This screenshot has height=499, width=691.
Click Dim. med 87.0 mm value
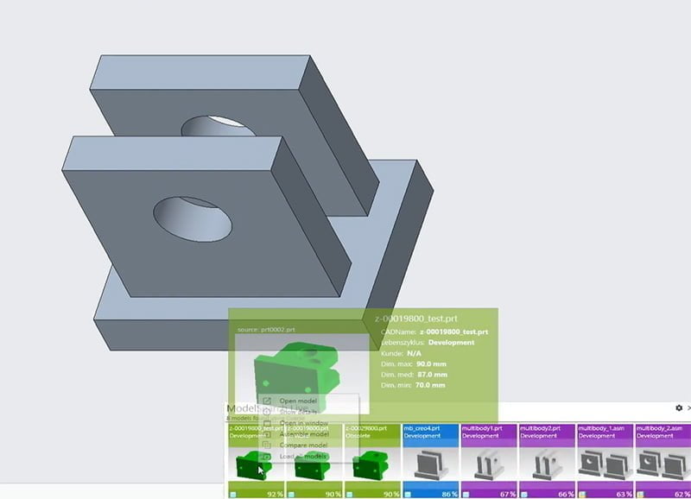point(433,375)
